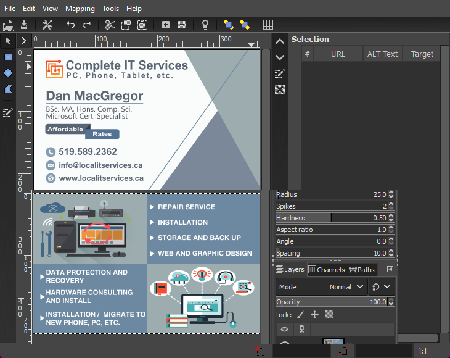Click the Cut scissors icon
Image resolution: width=450 pixels, height=358 pixels.
110,25
